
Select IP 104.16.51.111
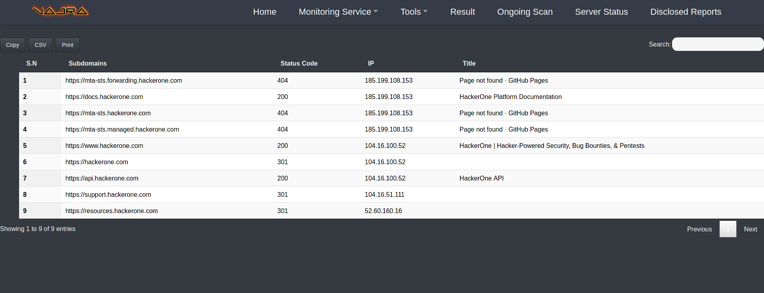pyautogui.click(x=384, y=194)
